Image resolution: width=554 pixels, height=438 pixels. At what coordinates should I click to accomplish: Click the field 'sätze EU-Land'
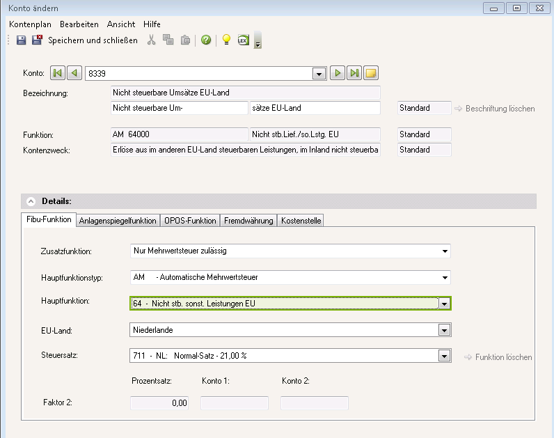pyautogui.click(x=315, y=108)
